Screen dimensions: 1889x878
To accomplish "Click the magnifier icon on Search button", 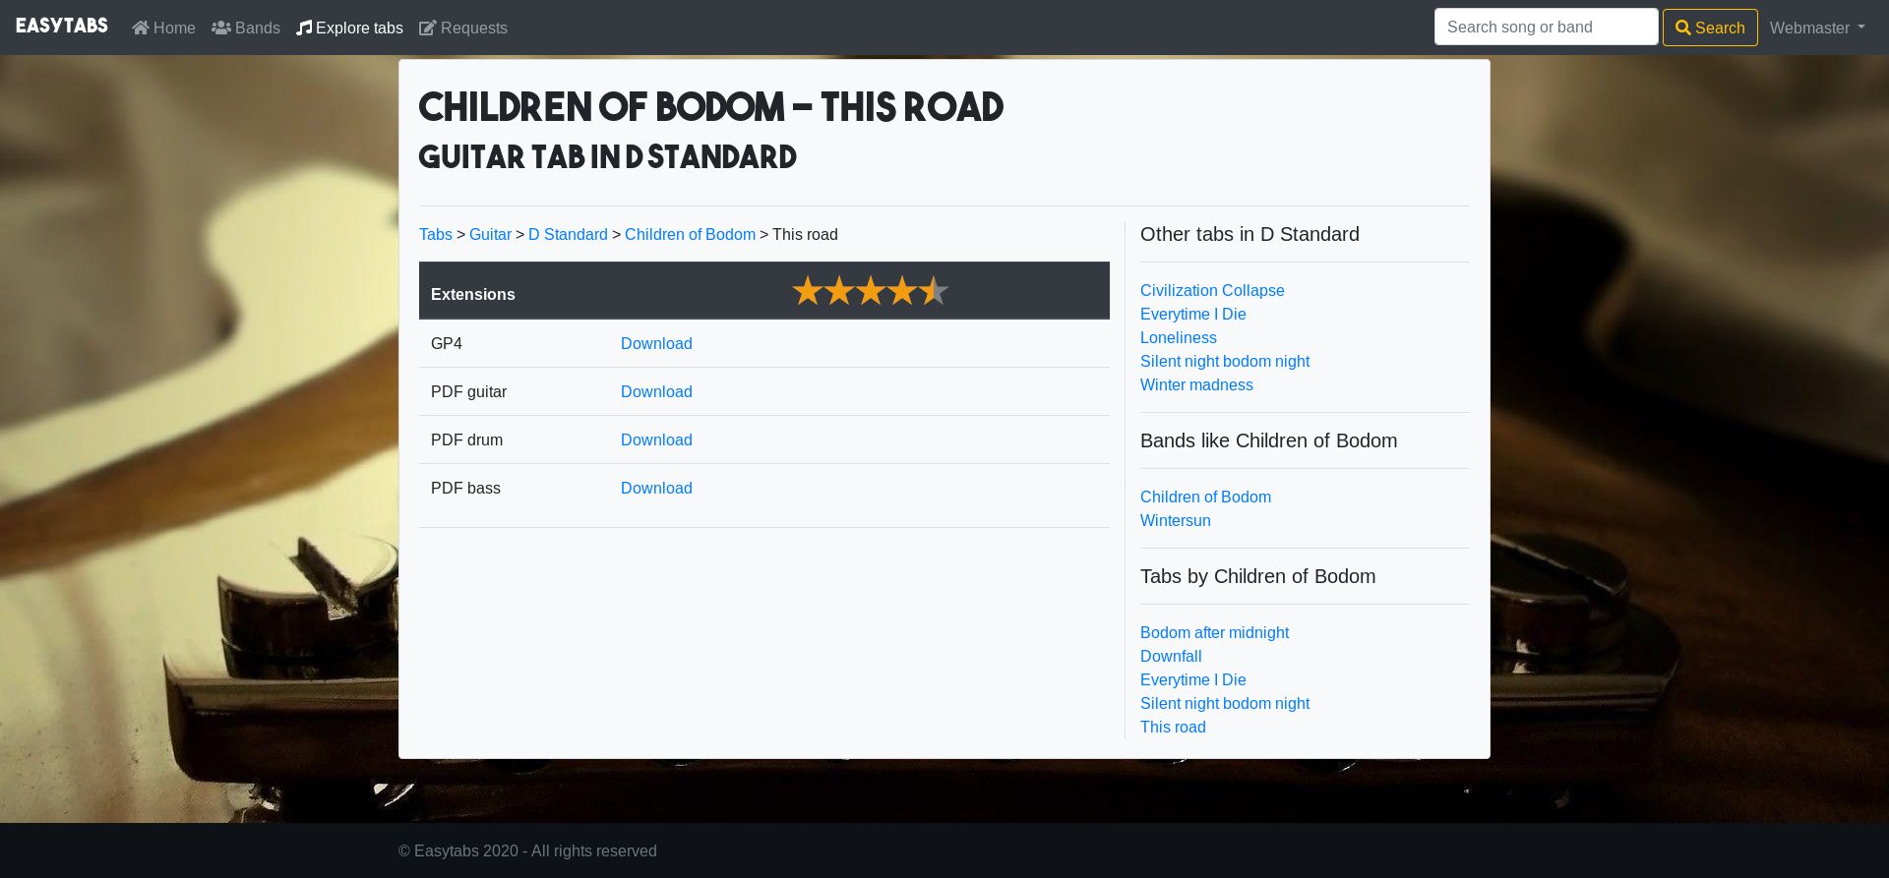I will tap(1683, 28).
